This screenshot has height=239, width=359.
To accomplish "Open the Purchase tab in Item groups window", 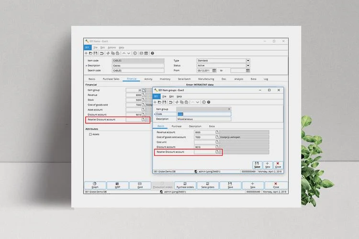I will click(176, 126).
